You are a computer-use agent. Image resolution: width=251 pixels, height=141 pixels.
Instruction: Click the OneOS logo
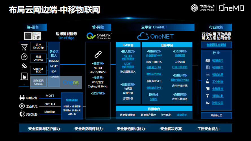click(71, 83)
